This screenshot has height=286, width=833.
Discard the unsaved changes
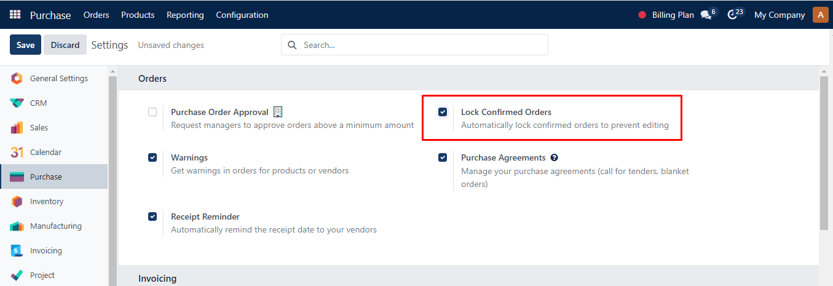(65, 45)
